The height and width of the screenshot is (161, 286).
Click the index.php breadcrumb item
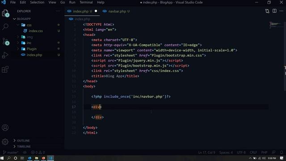(x=80, y=19)
